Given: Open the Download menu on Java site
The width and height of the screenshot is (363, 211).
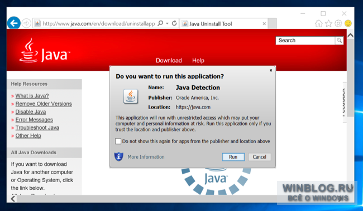Looking at the screenshot, I should (169, 61).
